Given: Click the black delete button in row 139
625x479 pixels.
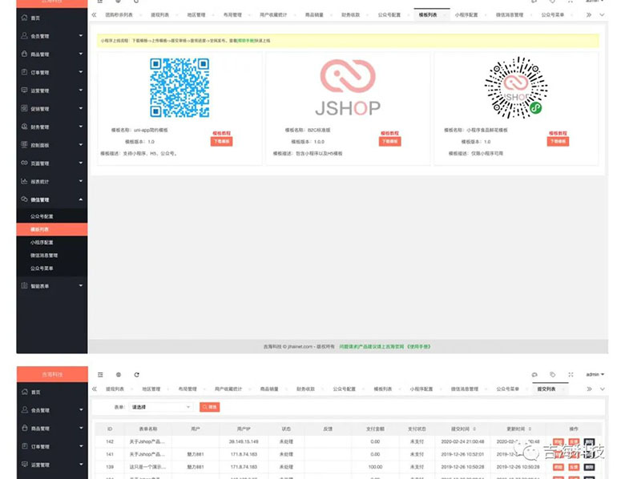Looking at the screenshot, I should tap(589, 467).
